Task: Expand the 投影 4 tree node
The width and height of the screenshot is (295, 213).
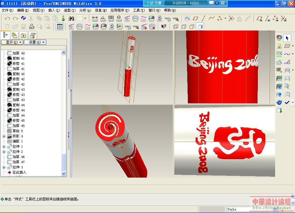Action: (x=4, y=136)
